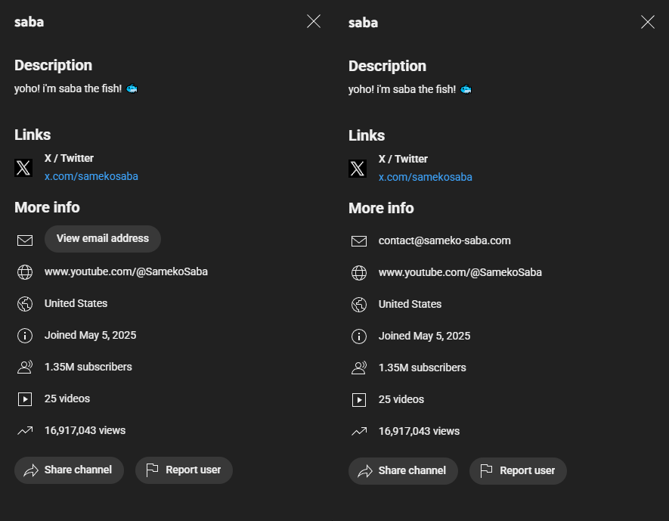669x521 pixels.
Task: Click the envelope icon beside View email address
Action: 25,240
